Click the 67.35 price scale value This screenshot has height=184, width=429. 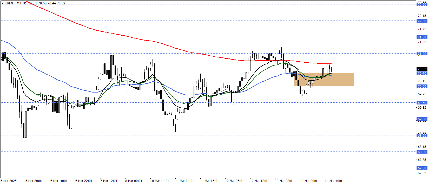(422, 173)
